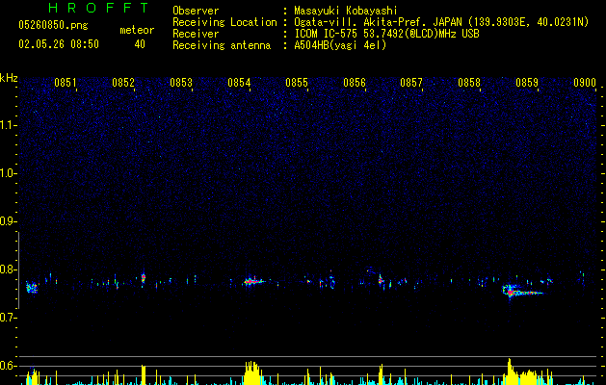
Task: Click the Receiver field label
Action: (196, 34)
